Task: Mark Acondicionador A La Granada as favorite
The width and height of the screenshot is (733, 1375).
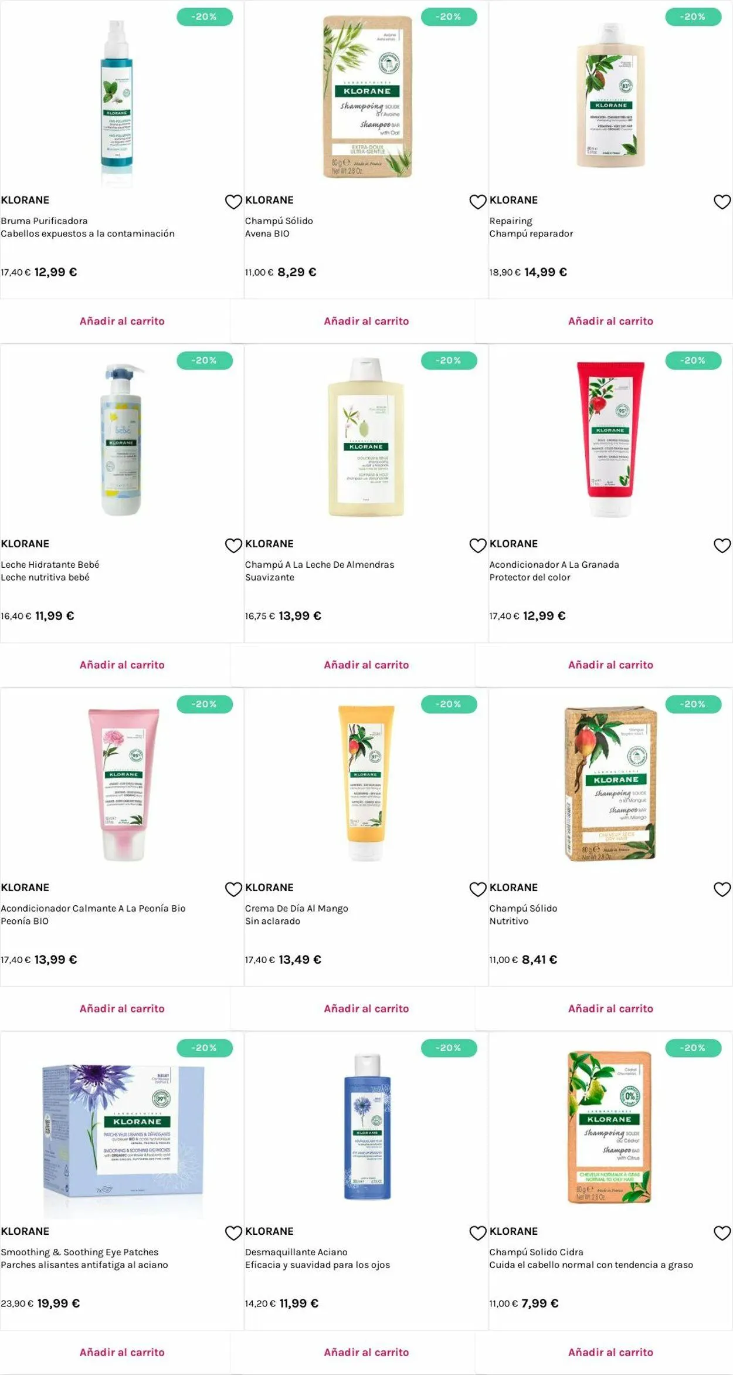Action: (x=722, y=546)
